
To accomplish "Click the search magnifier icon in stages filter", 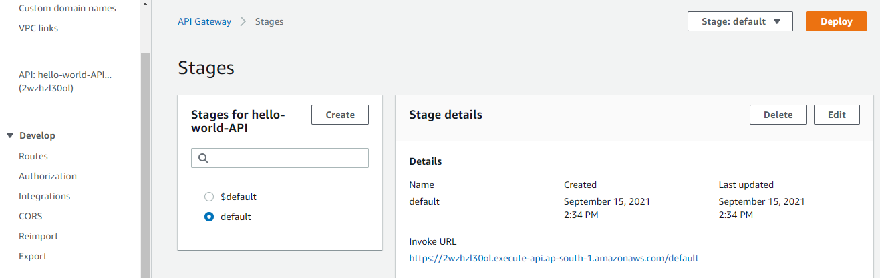I will (204, 158).
